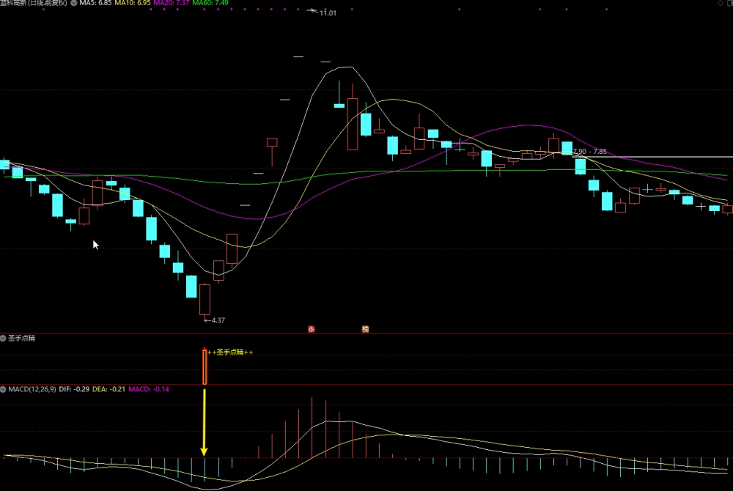This screenshot has width=733, height=491.
Task: Click the orange marker icon right of 涨
Action: (x=365, y=329)
